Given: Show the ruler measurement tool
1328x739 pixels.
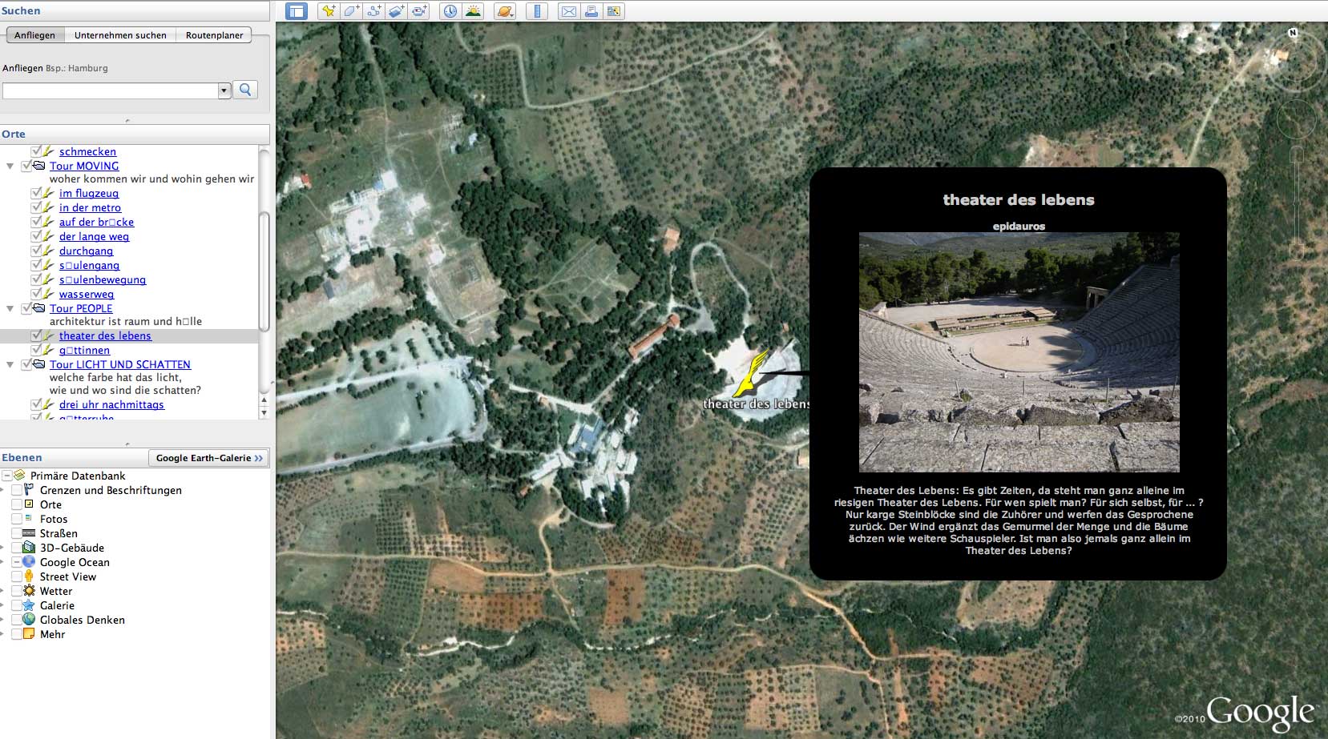Looking at the screenshot, I should [537, 11].
